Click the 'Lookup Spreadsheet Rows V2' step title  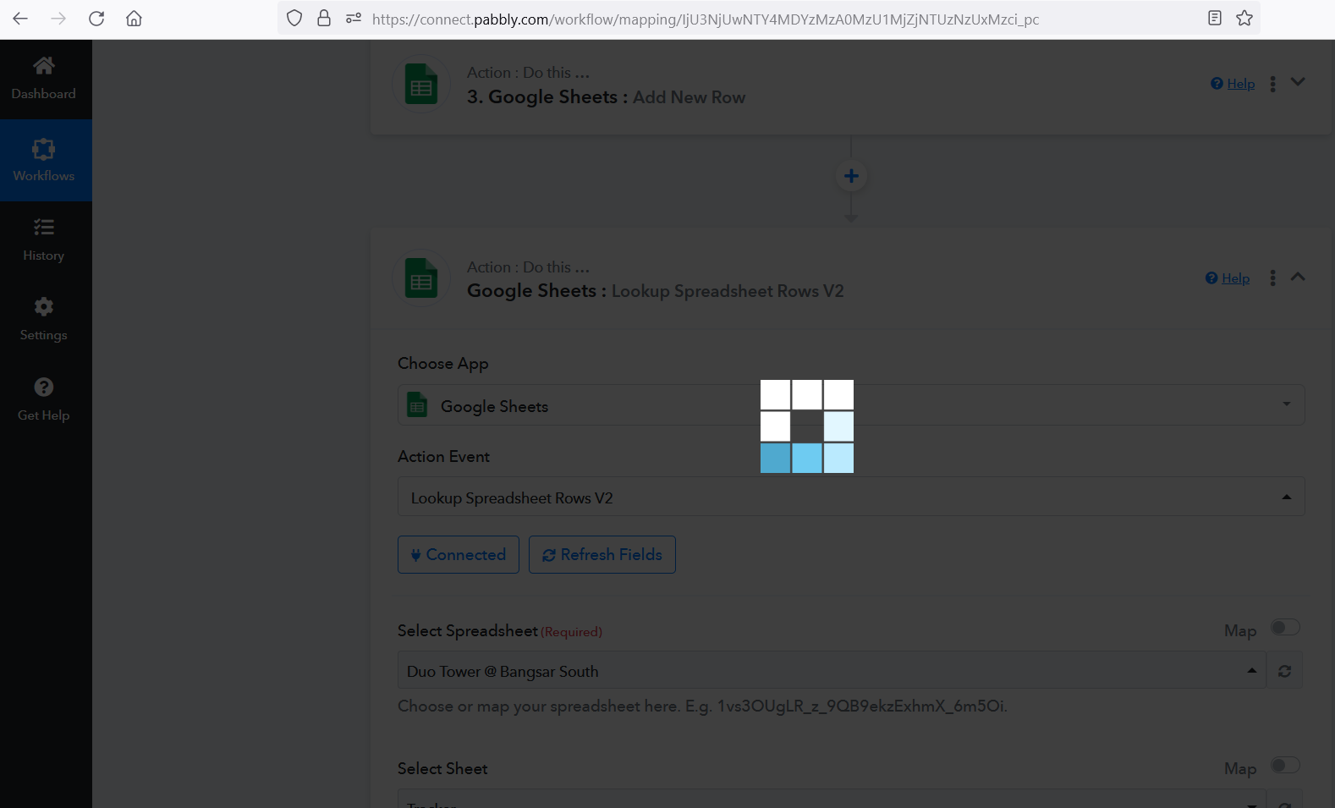[x=656, y=291]
